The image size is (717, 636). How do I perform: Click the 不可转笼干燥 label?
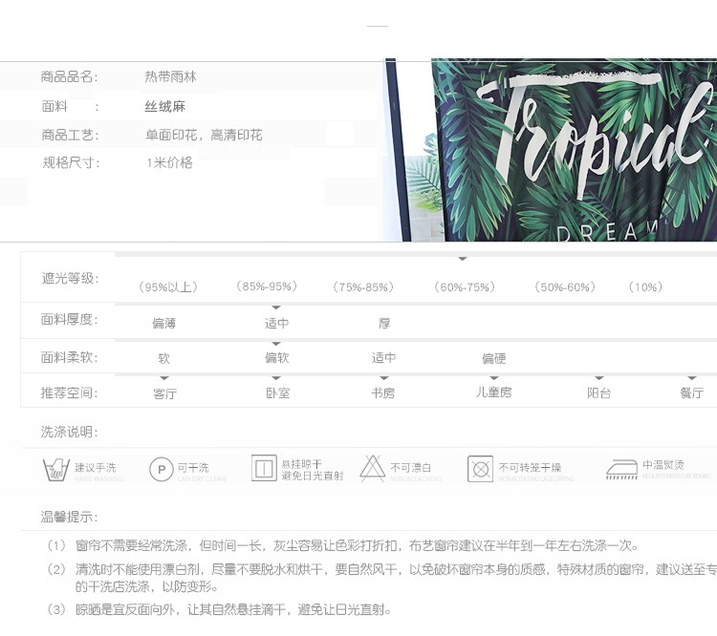coord(530,468)
